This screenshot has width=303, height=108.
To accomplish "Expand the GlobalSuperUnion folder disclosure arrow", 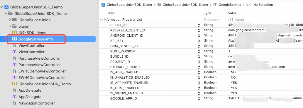I will tap(10, 20).
